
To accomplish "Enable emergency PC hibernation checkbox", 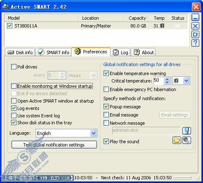I will click(106, 89).
